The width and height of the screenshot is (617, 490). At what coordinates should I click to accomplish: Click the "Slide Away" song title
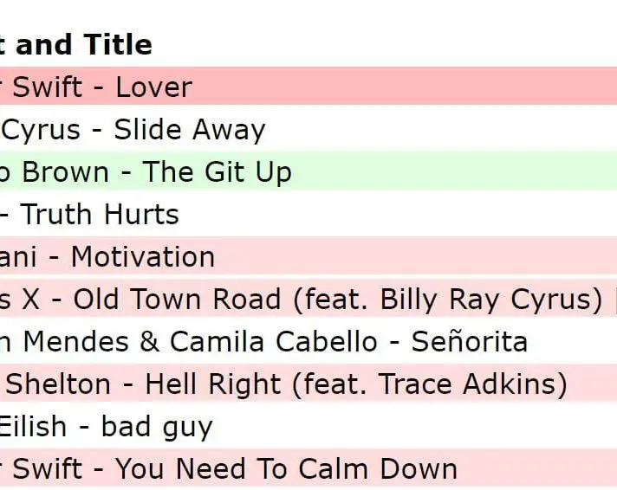(190, 130)
